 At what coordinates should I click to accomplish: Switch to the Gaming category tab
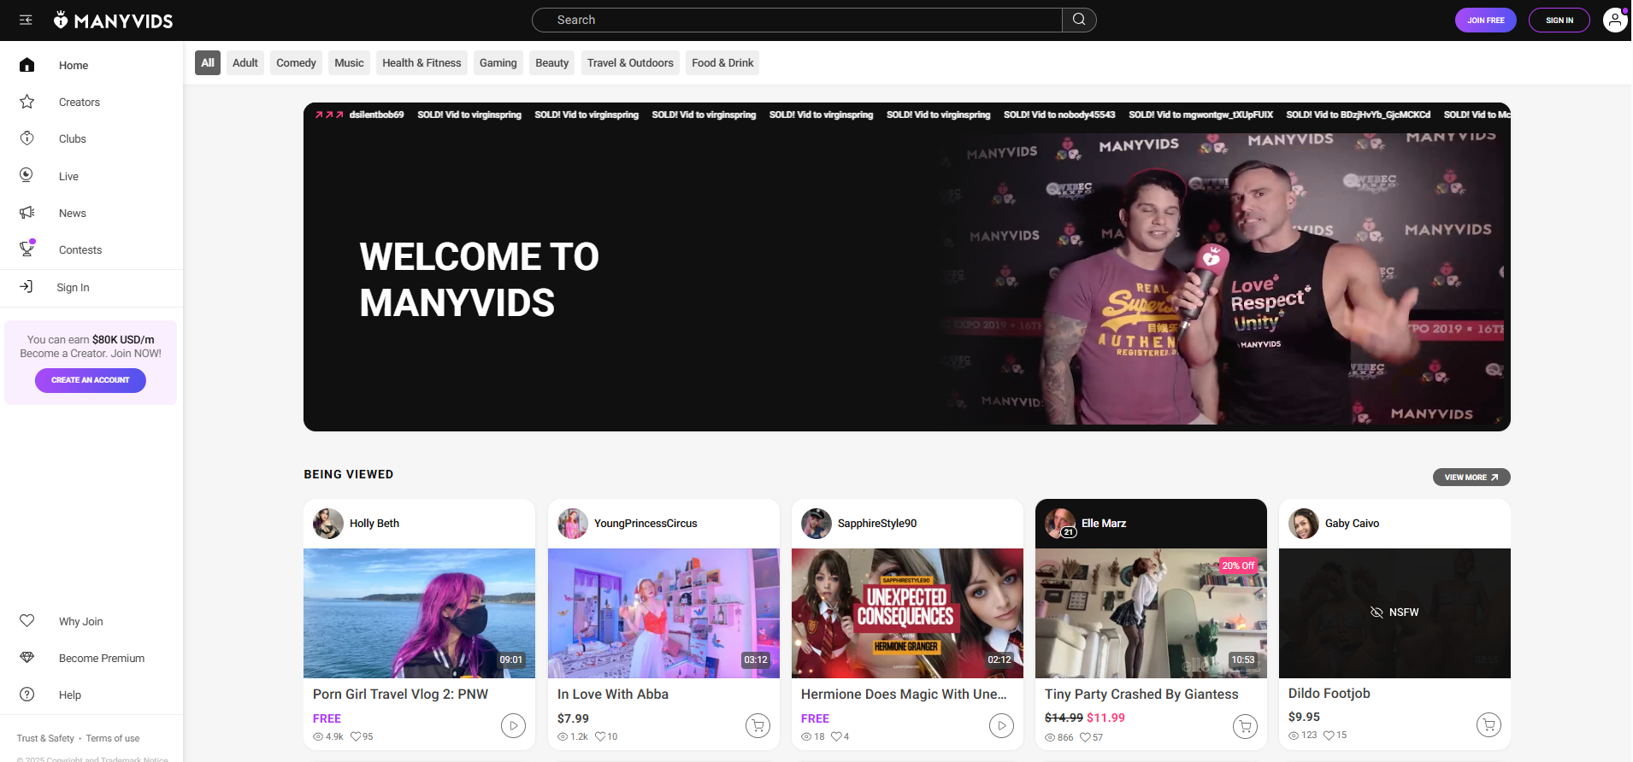pyautogui.click(x=498, y=62)
